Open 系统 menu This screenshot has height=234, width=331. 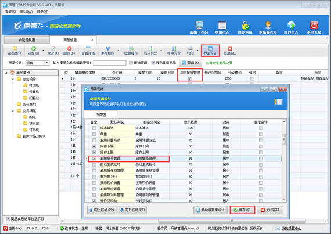click(10, 12)
